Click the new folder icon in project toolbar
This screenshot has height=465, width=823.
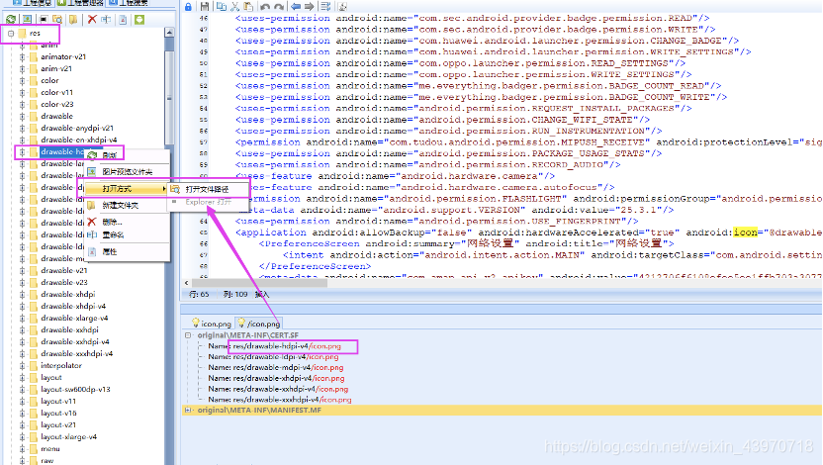coord(73,20)
